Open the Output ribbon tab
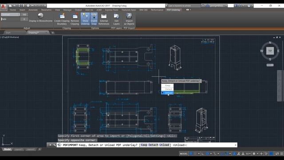This screenshot has height=160, width=284. click(78, 10)
